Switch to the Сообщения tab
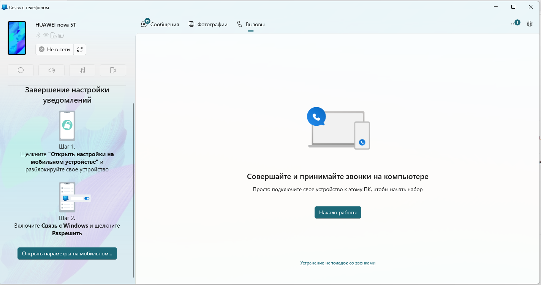The image size is (541, 285). pyautogui.click(x=160, y=24)
